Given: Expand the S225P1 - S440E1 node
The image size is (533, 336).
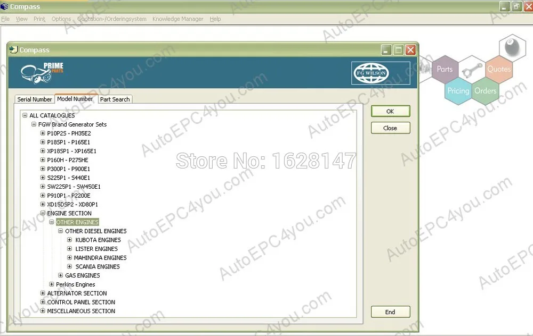Looking at the screenshot, I should (43, 178).
